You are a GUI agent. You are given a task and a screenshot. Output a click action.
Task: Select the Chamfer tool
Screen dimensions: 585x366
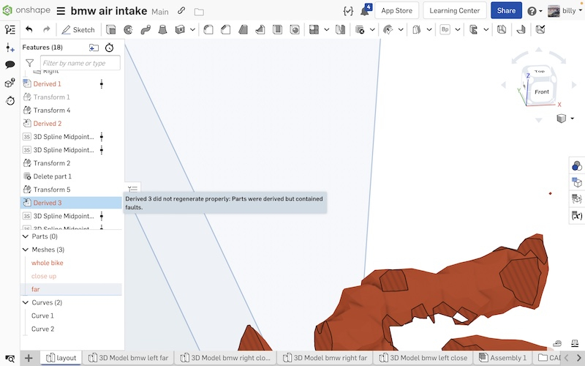pos(226,29)
